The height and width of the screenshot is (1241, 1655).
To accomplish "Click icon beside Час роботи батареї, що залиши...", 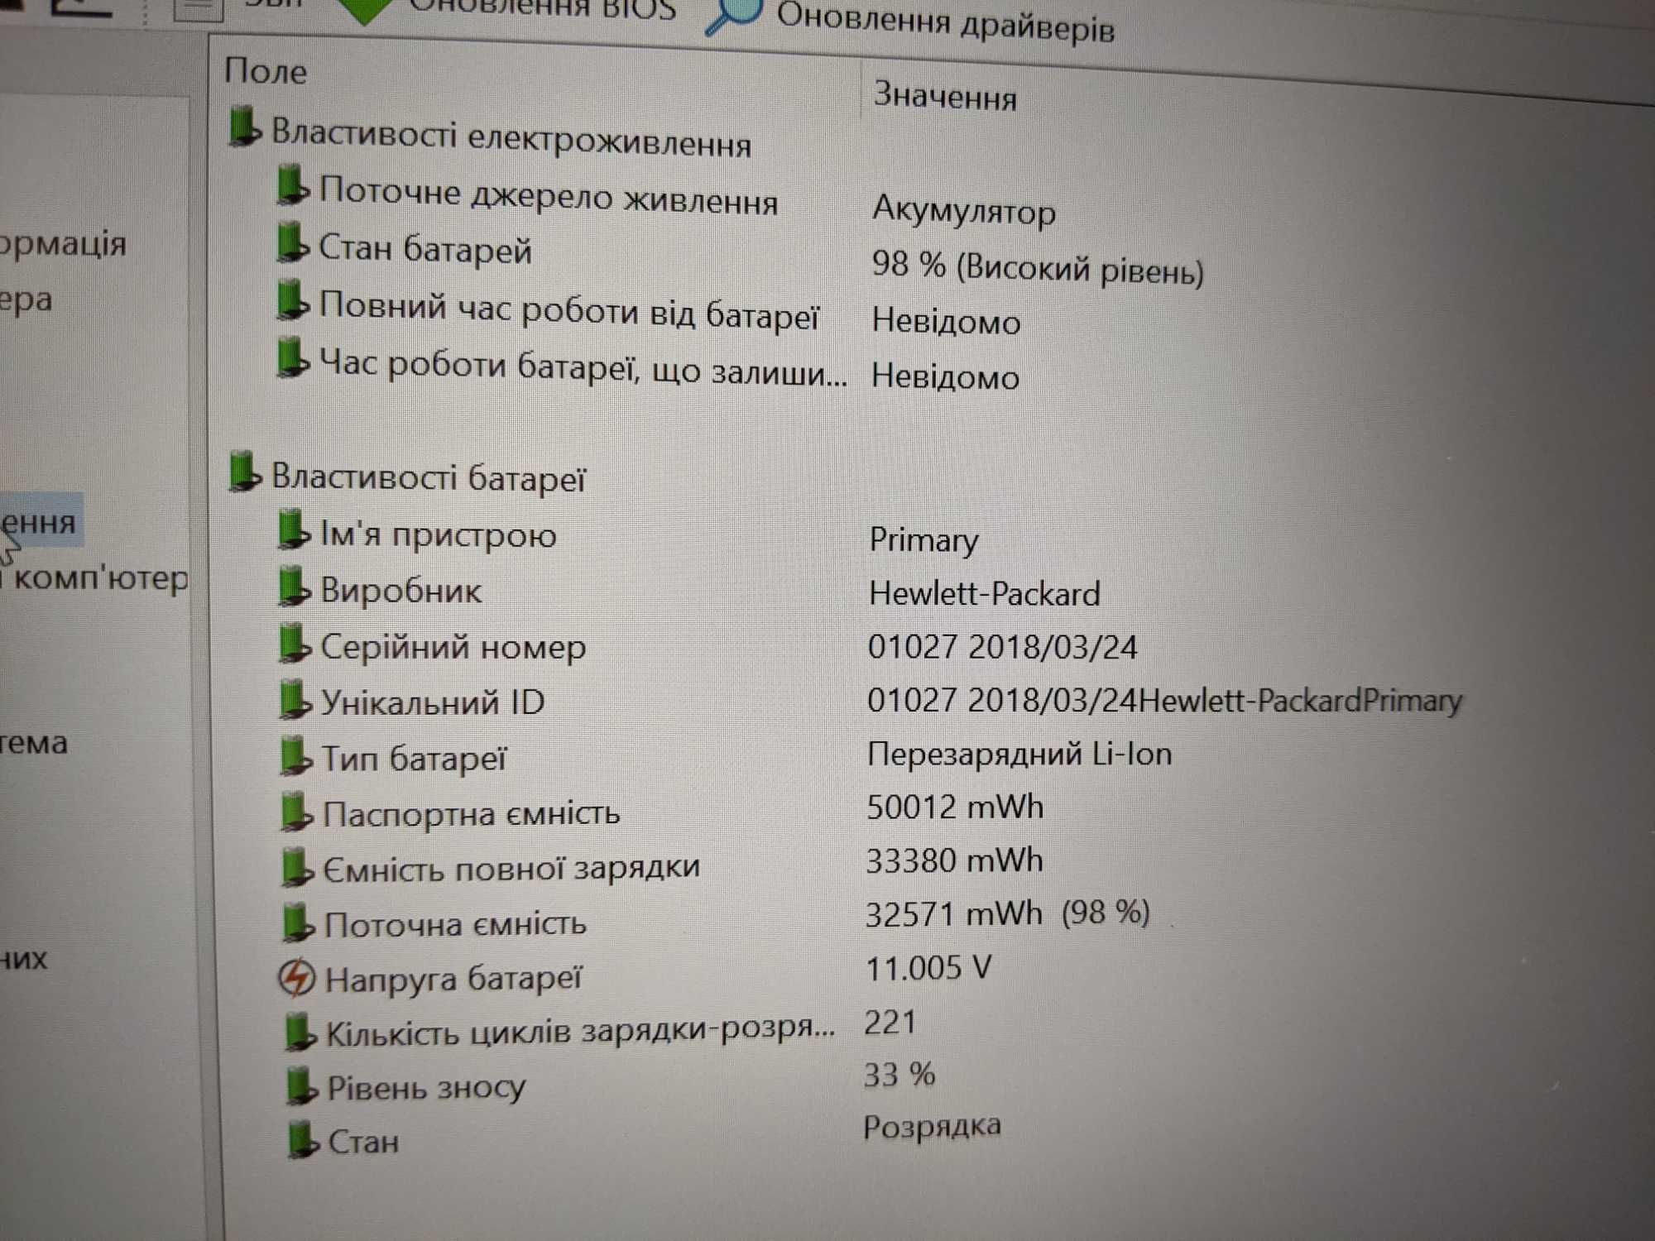I will tap(292, 359).
